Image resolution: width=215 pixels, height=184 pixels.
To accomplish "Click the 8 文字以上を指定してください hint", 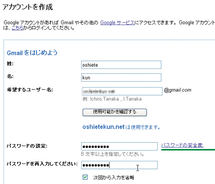I will tap(112, 154).
